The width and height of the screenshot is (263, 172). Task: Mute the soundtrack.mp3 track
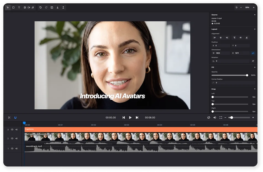pyautogui.click(x=17, y=148)
